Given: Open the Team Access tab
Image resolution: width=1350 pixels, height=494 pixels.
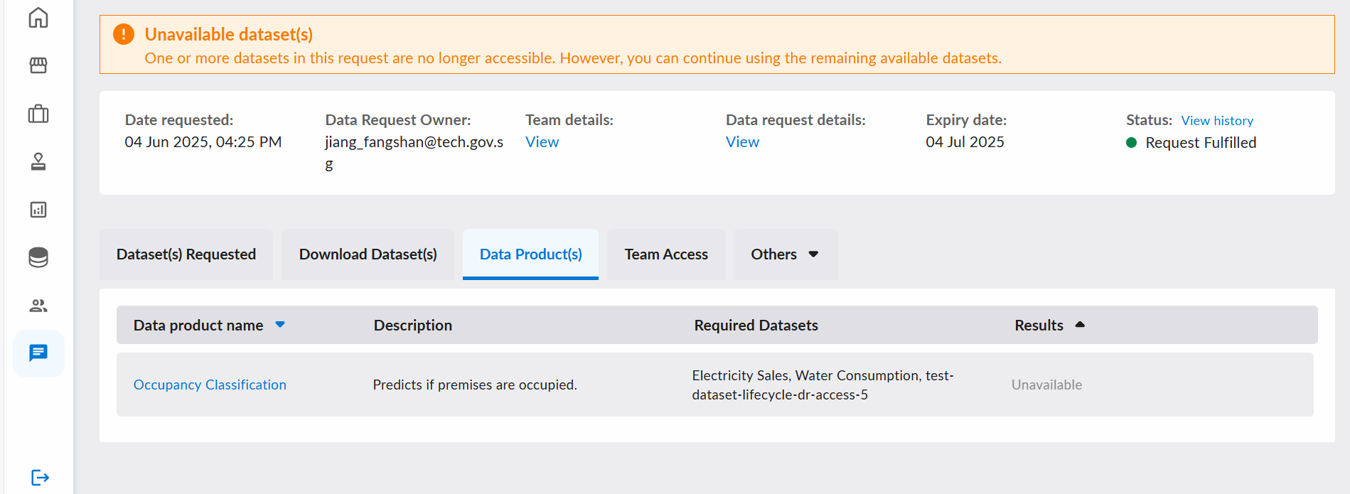Looking at the screenshot, I should [x=666, y=254].
